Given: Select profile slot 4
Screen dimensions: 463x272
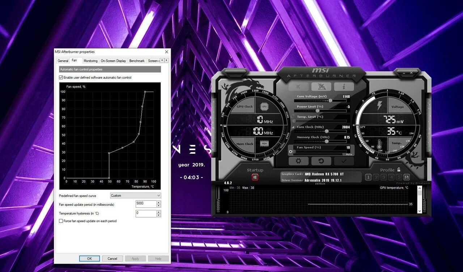Looking at the screenshot, I should click(391, 177).
